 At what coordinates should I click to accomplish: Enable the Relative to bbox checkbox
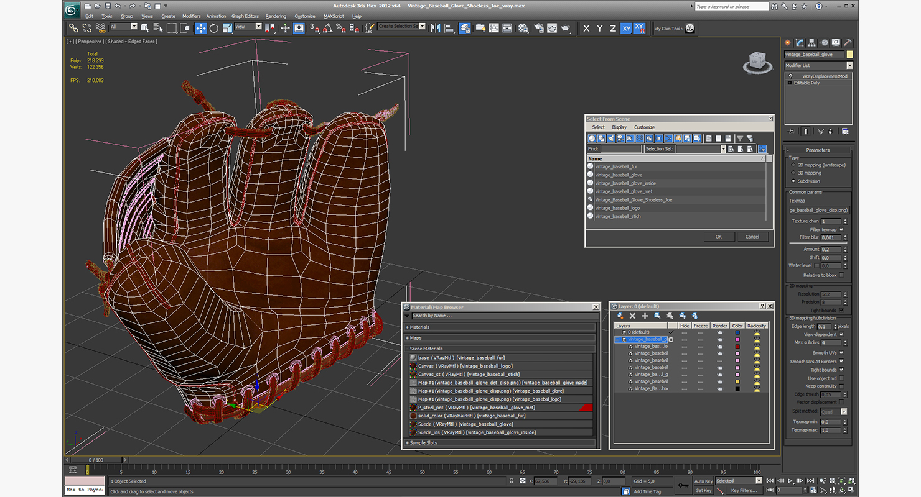click(841, 275)
